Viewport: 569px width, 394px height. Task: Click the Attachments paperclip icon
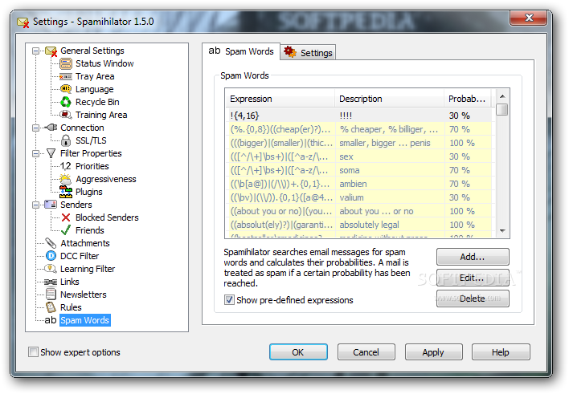(x=51, y=243)
